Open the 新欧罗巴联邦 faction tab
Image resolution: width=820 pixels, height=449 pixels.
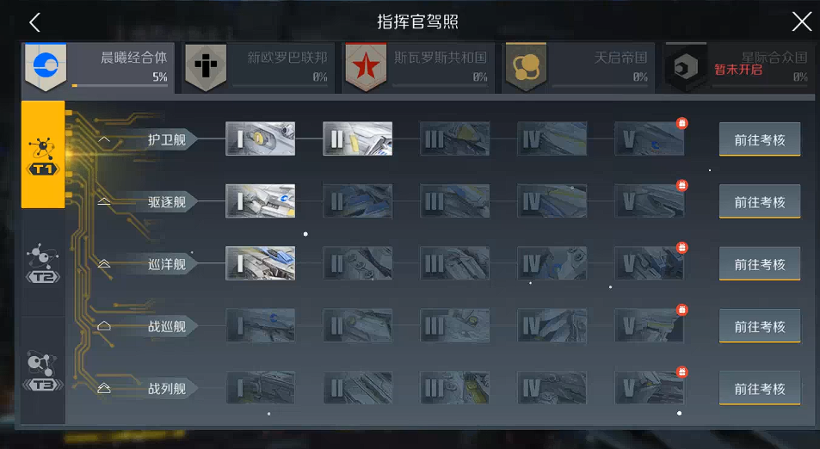click(258, 68)
